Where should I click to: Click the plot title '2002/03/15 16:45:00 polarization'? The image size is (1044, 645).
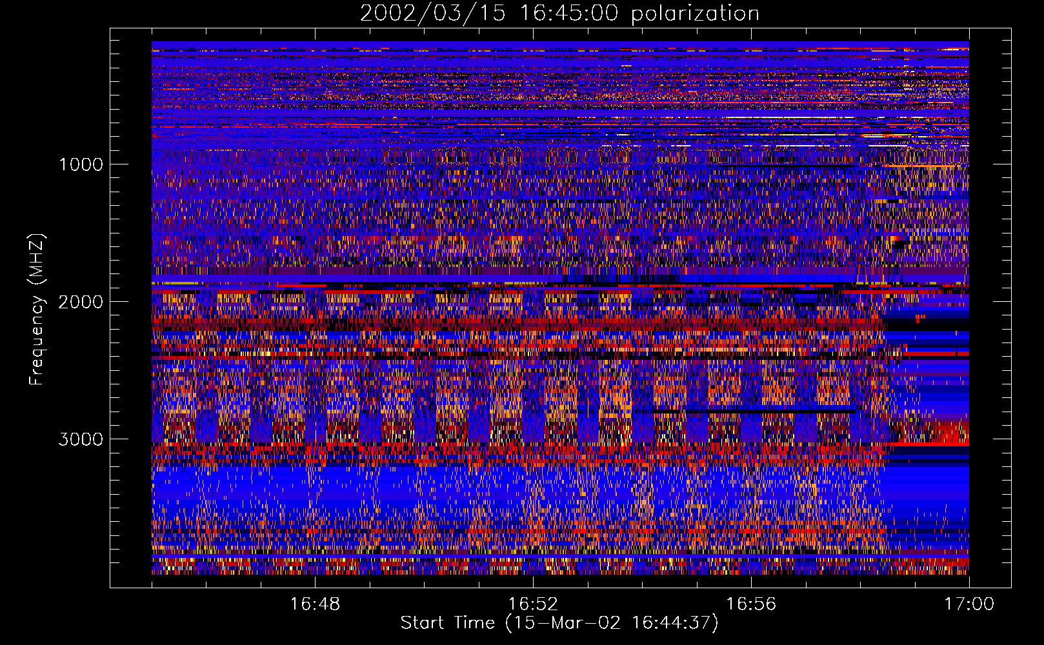(559, 14)
